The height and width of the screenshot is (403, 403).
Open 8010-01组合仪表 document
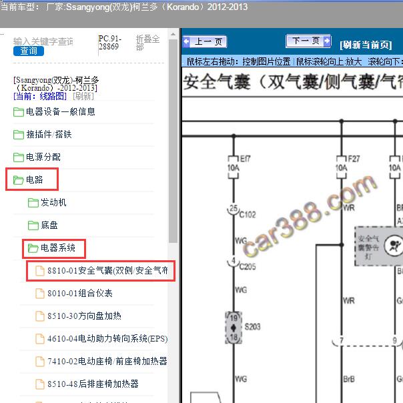tap(74, 294)
